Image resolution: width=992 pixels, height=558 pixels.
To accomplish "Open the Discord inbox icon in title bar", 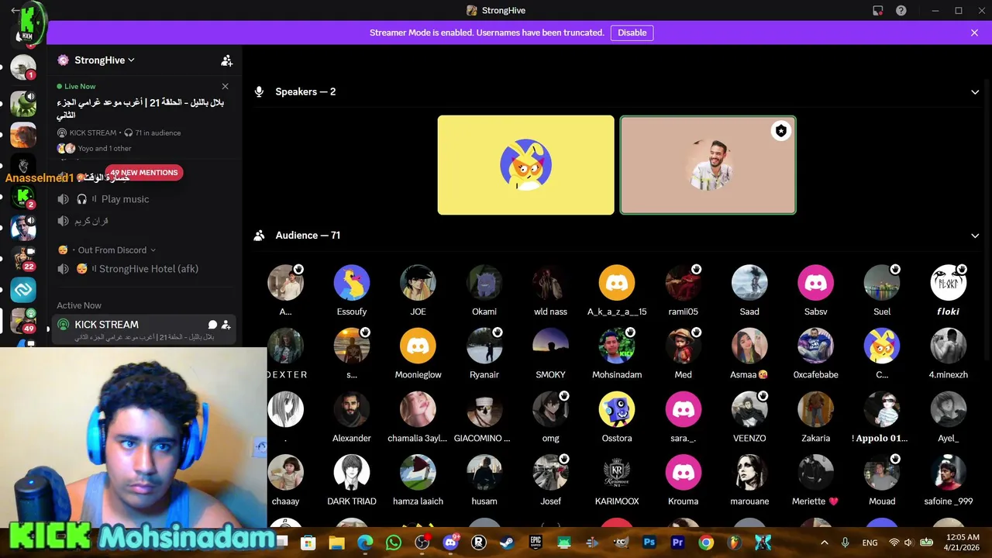I will point(877,11).
